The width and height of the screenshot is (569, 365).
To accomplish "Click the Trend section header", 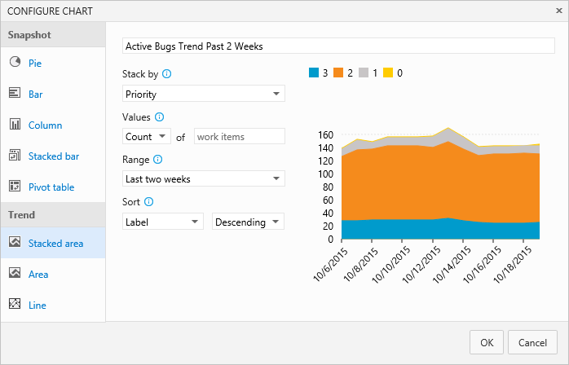I will pyautogui.click(x=53, y=214).
